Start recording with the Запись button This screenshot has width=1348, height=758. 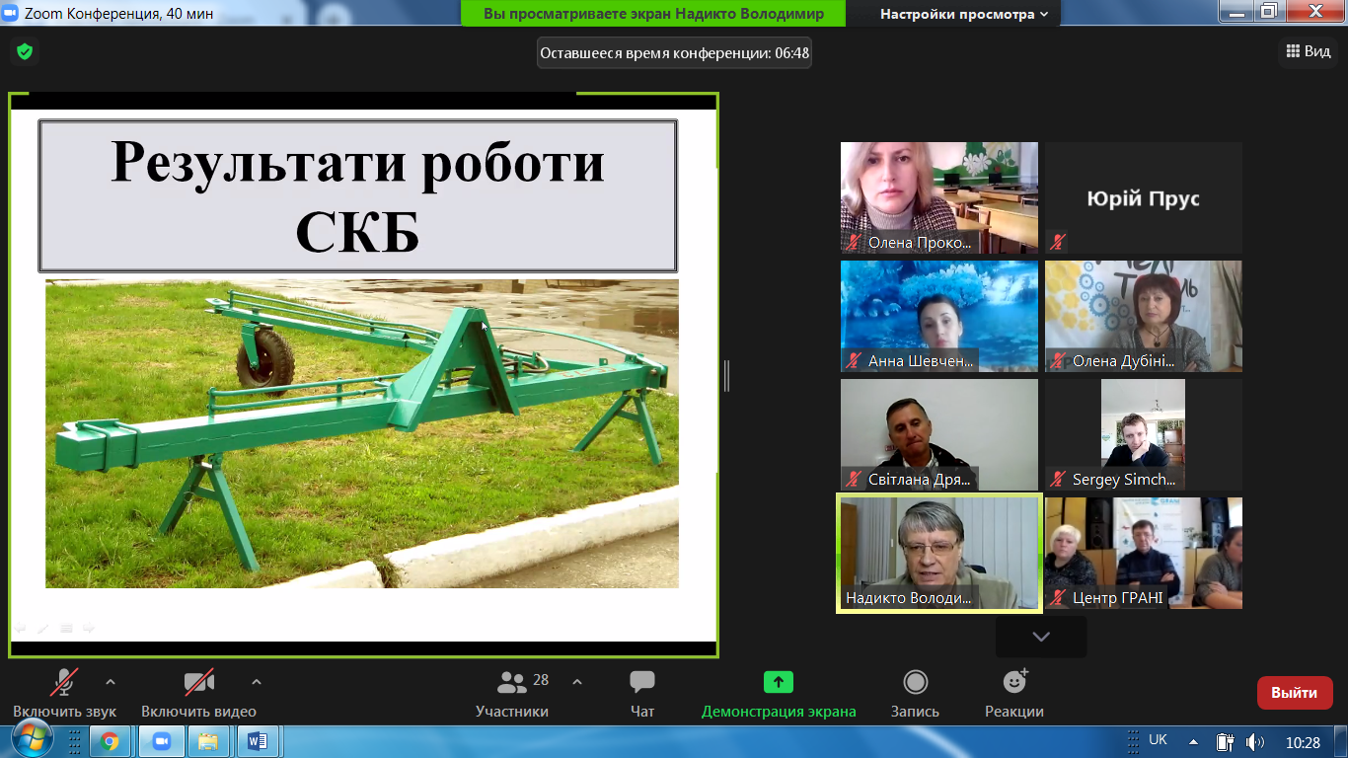[915, 693]
